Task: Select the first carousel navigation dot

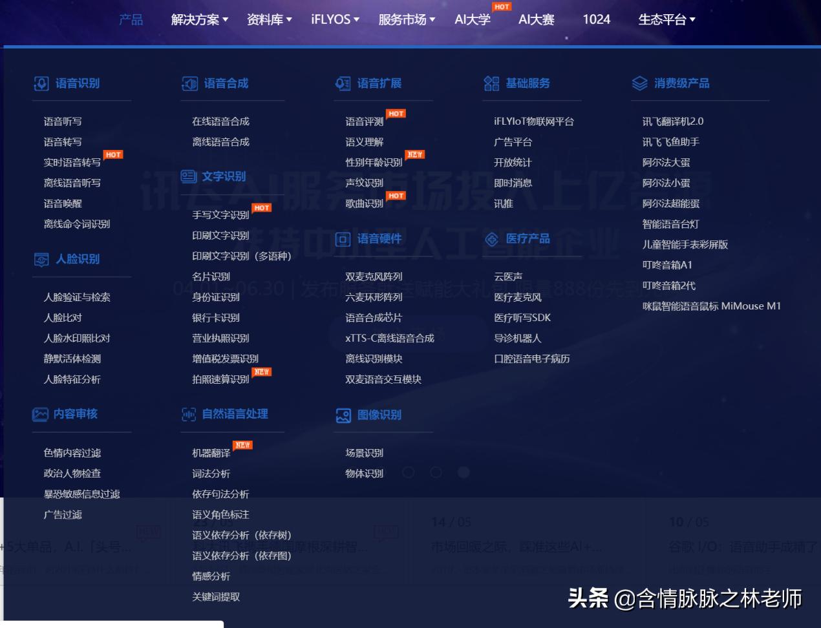Action: 408,472
